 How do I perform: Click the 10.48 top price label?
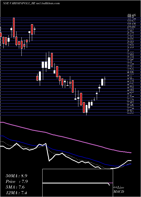coord(132,15)
